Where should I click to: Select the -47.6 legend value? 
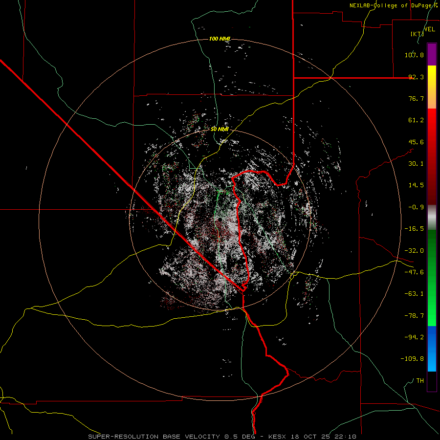414,272
